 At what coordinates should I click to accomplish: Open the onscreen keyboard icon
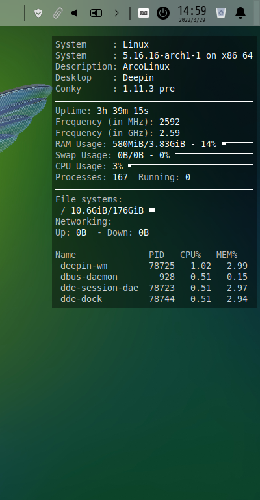coord(144,13)
